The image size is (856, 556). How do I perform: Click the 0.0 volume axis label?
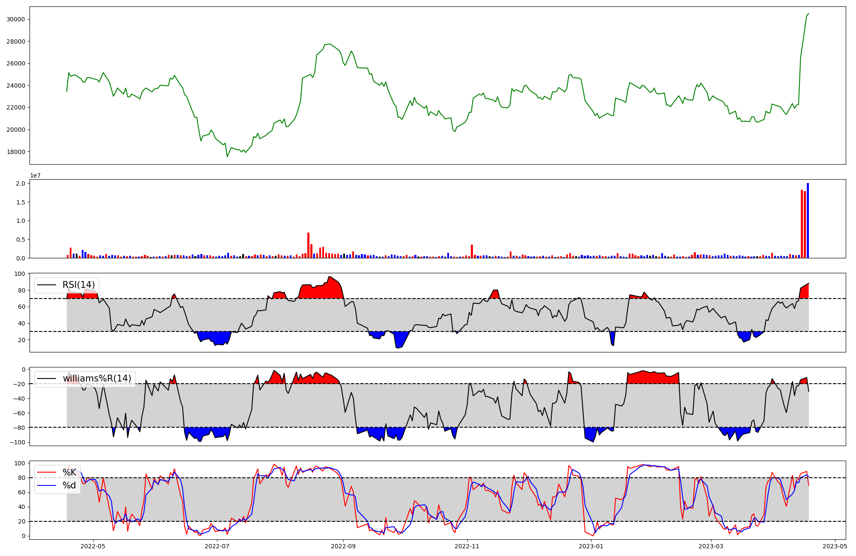tap(21, 258)
